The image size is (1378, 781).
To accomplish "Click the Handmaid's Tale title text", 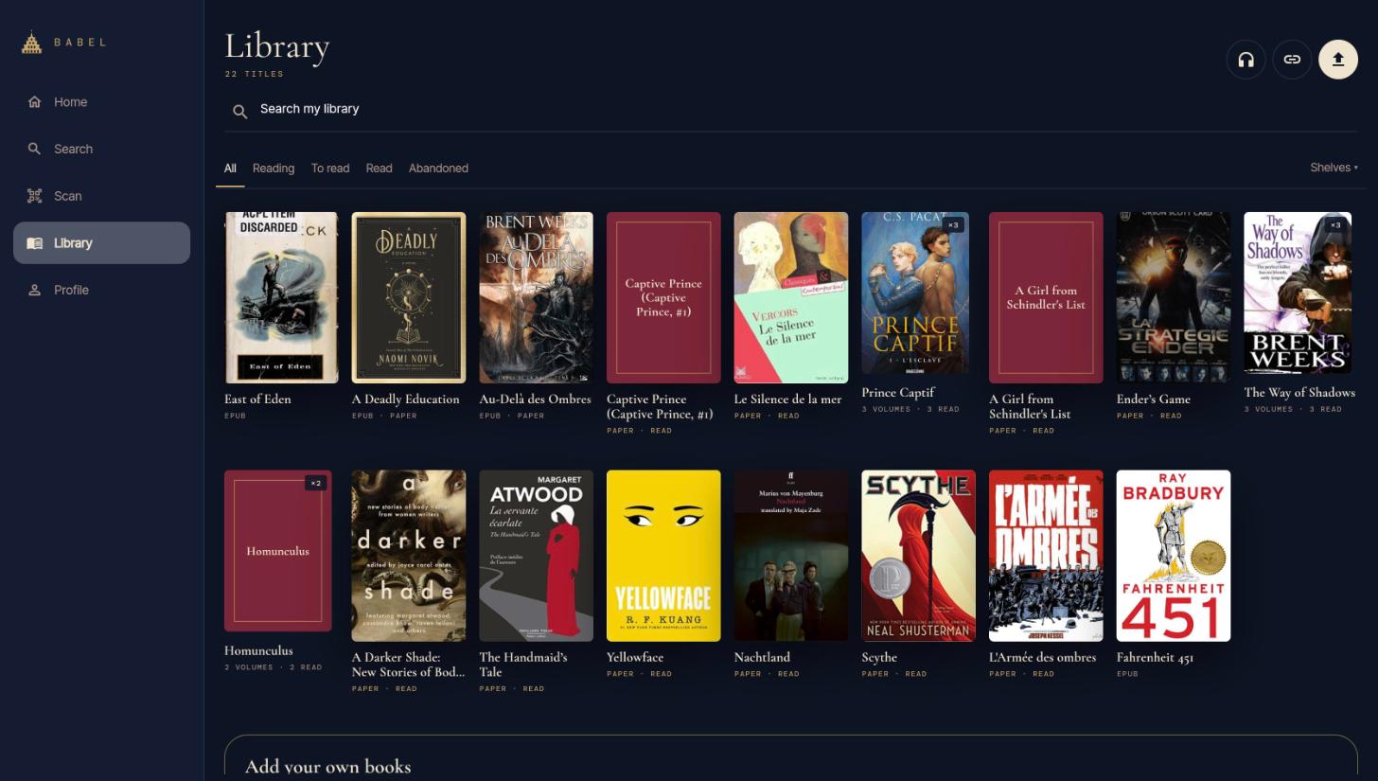I will [523, 665].
